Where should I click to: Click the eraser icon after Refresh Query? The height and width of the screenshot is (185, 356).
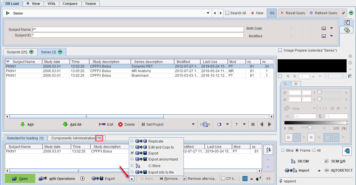coord(343,13)
